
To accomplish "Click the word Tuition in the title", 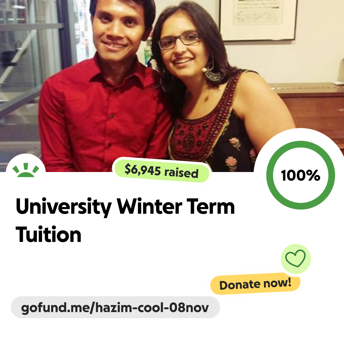I will 48,235.
